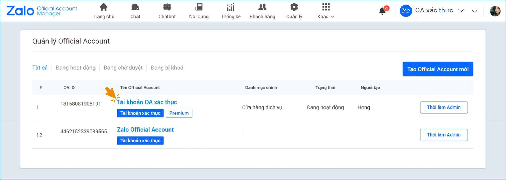This screenshot has width=506, height=180.
Task: Open the Chatbot robot icon
Action: click(x=167, y=7)
